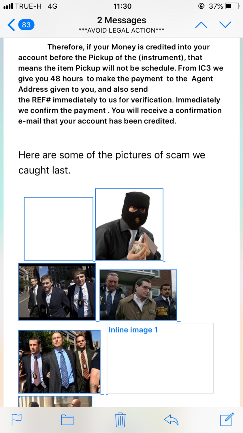The image size is (243, 433).
Task: Go to previous message with up chevron
Action: [x=201, y=25]
